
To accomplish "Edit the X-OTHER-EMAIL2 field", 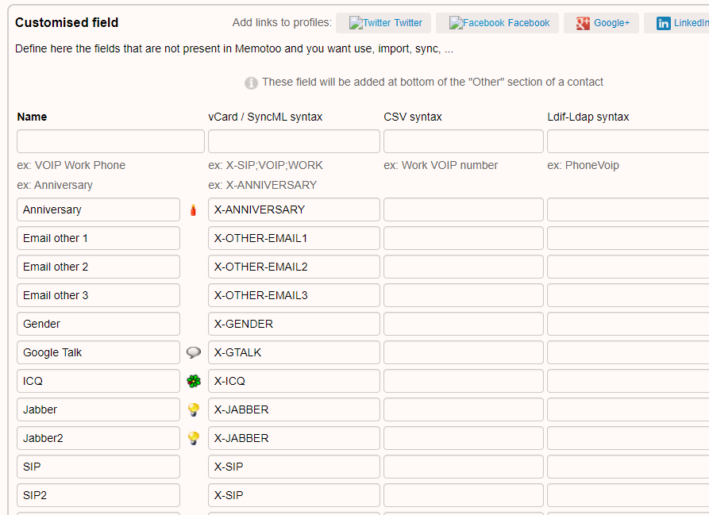I will (294, 267).
